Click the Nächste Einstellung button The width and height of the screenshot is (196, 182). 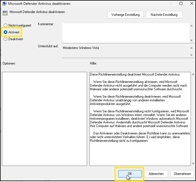click(164, 15)
